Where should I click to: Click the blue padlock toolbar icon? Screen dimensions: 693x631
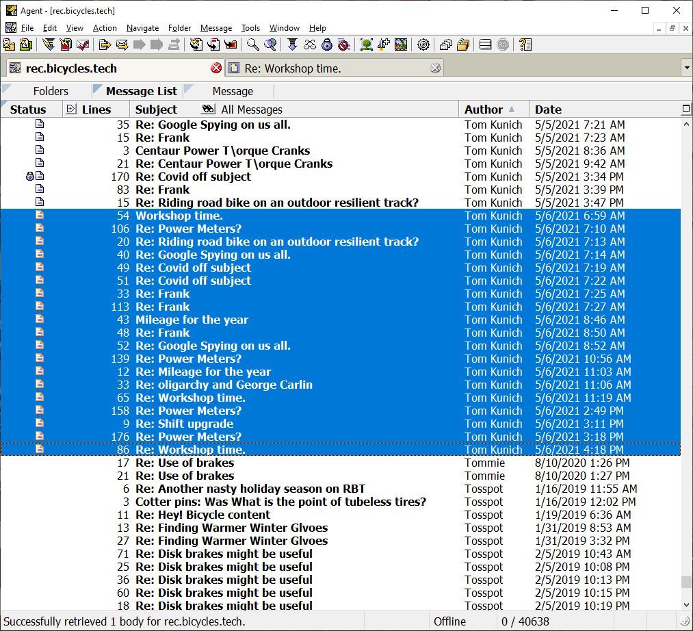pos(326,45)
